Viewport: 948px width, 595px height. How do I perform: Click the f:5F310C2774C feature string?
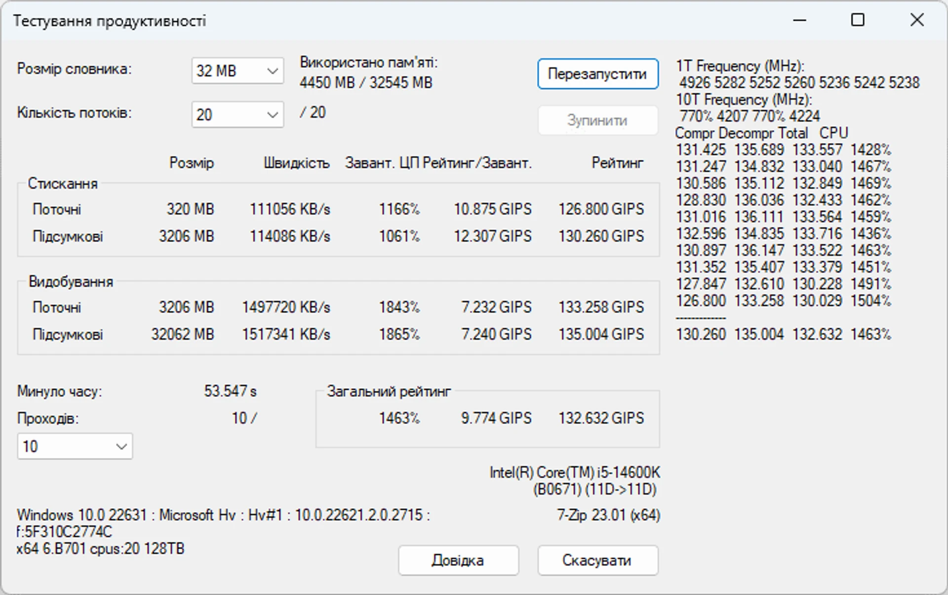pos(64,532)
